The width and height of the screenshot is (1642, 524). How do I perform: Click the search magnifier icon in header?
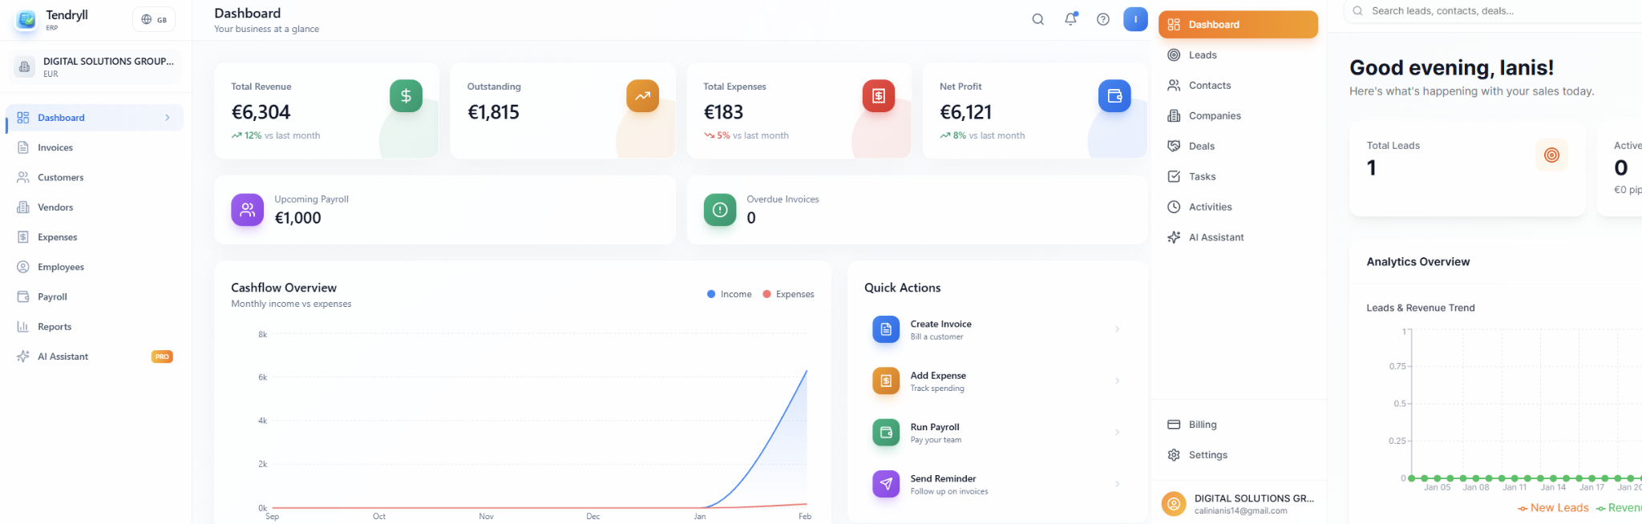(x=1037, y=19)
